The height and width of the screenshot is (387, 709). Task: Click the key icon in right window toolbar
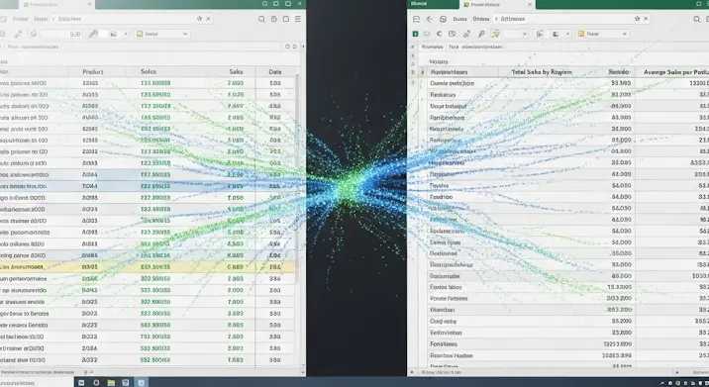tap(481, 34)
